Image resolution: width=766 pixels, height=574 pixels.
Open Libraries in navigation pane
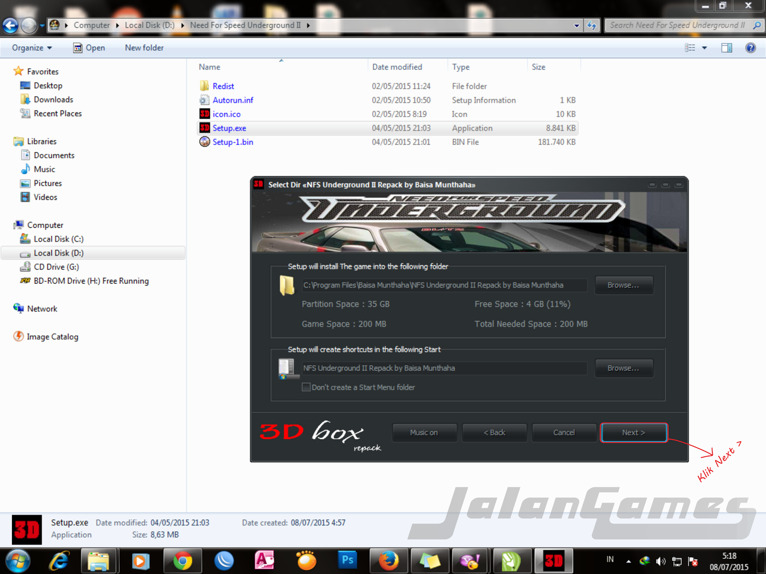(x=42, y=141)
